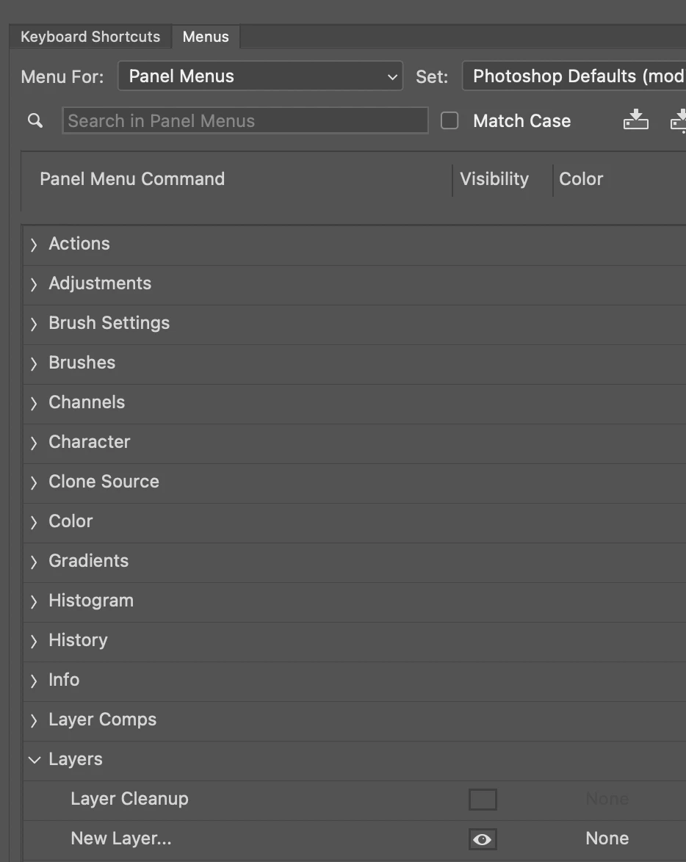Expand the Clone Source group

click(34, 482)
